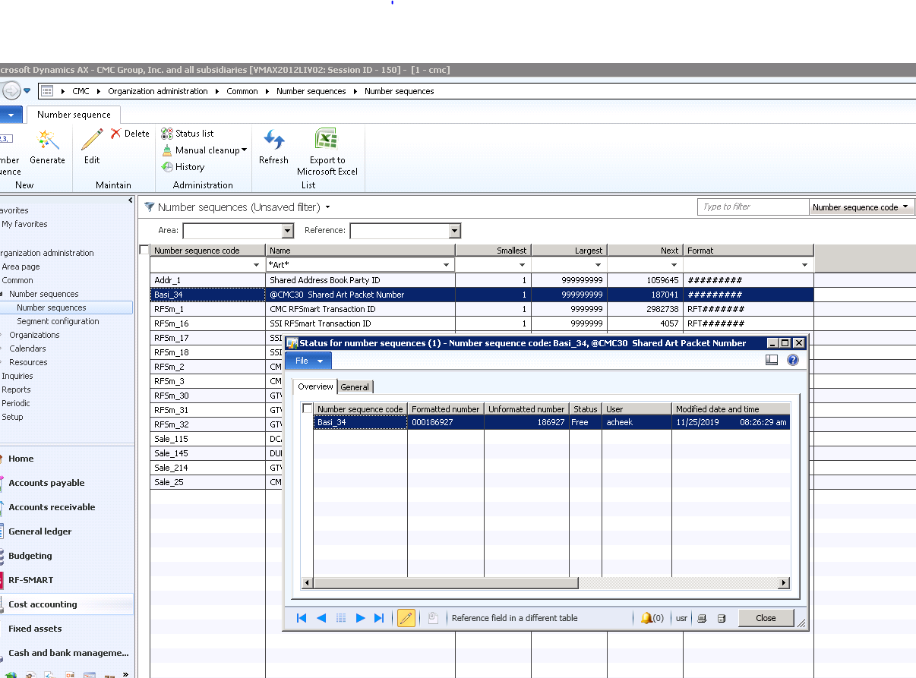Screen dimensions: 916x678
Task: Expand the Unsaved filter dropdown arrow
Action: pyautogui.click(x=327, y=207)
